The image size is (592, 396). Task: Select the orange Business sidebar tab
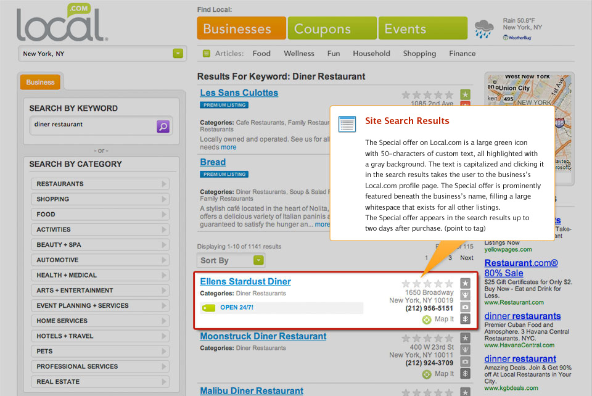(x=41, y=82)
